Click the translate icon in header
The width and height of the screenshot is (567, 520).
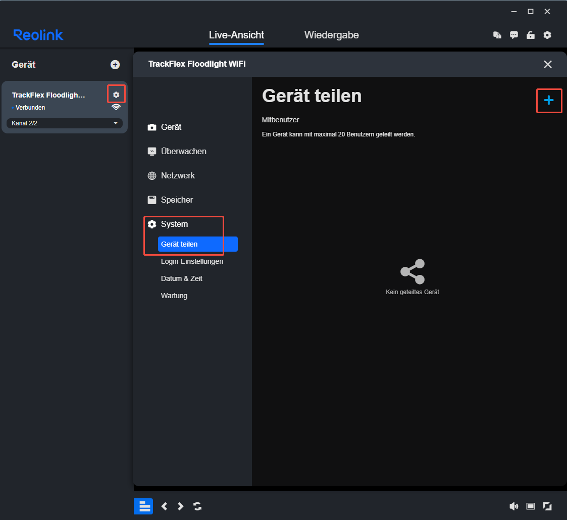coord(497,35)
